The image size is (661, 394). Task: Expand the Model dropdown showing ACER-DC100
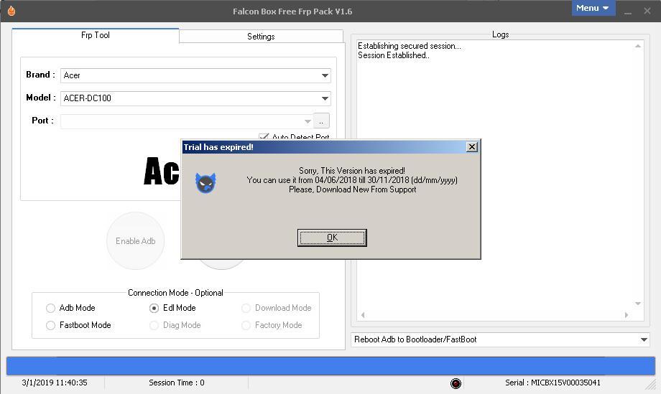(325, 98)
